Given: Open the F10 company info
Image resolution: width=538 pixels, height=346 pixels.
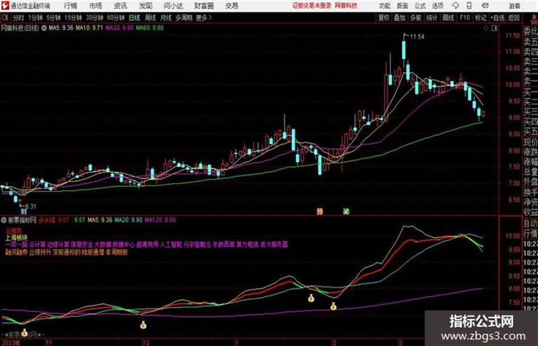Looking at the screenshot, I should [x=465, y=18].
